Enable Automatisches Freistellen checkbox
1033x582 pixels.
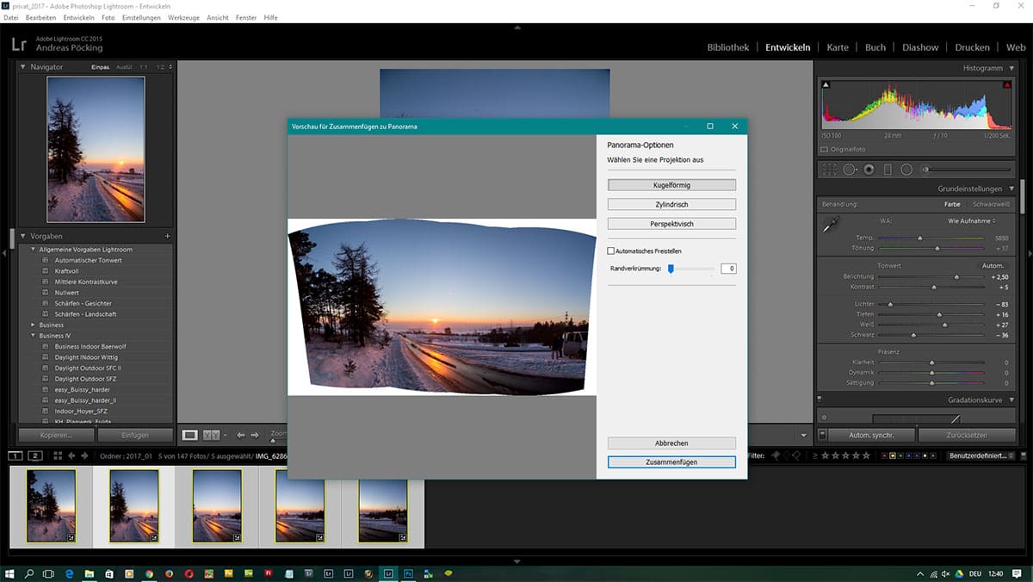tap(611, 251)
